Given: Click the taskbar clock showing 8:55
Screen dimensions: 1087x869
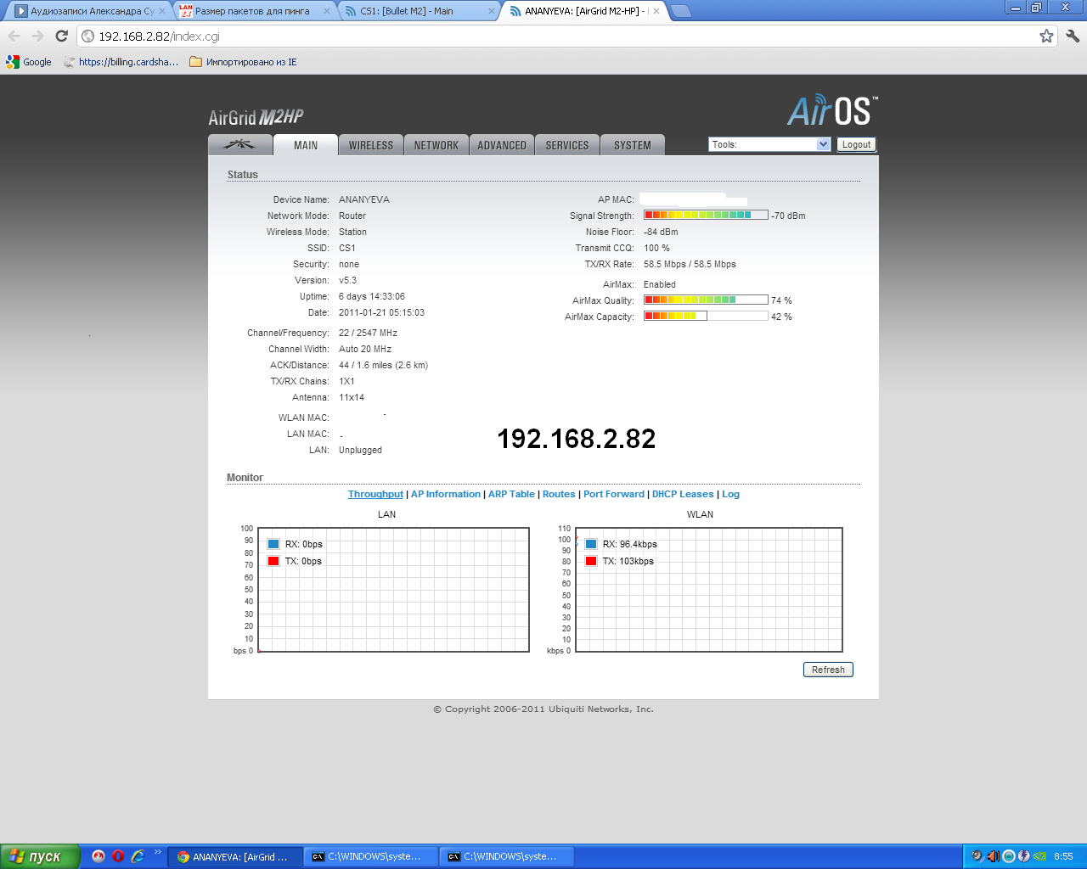Looking at the screenshot, I should pyautogui.click(x=1063, y=857).
